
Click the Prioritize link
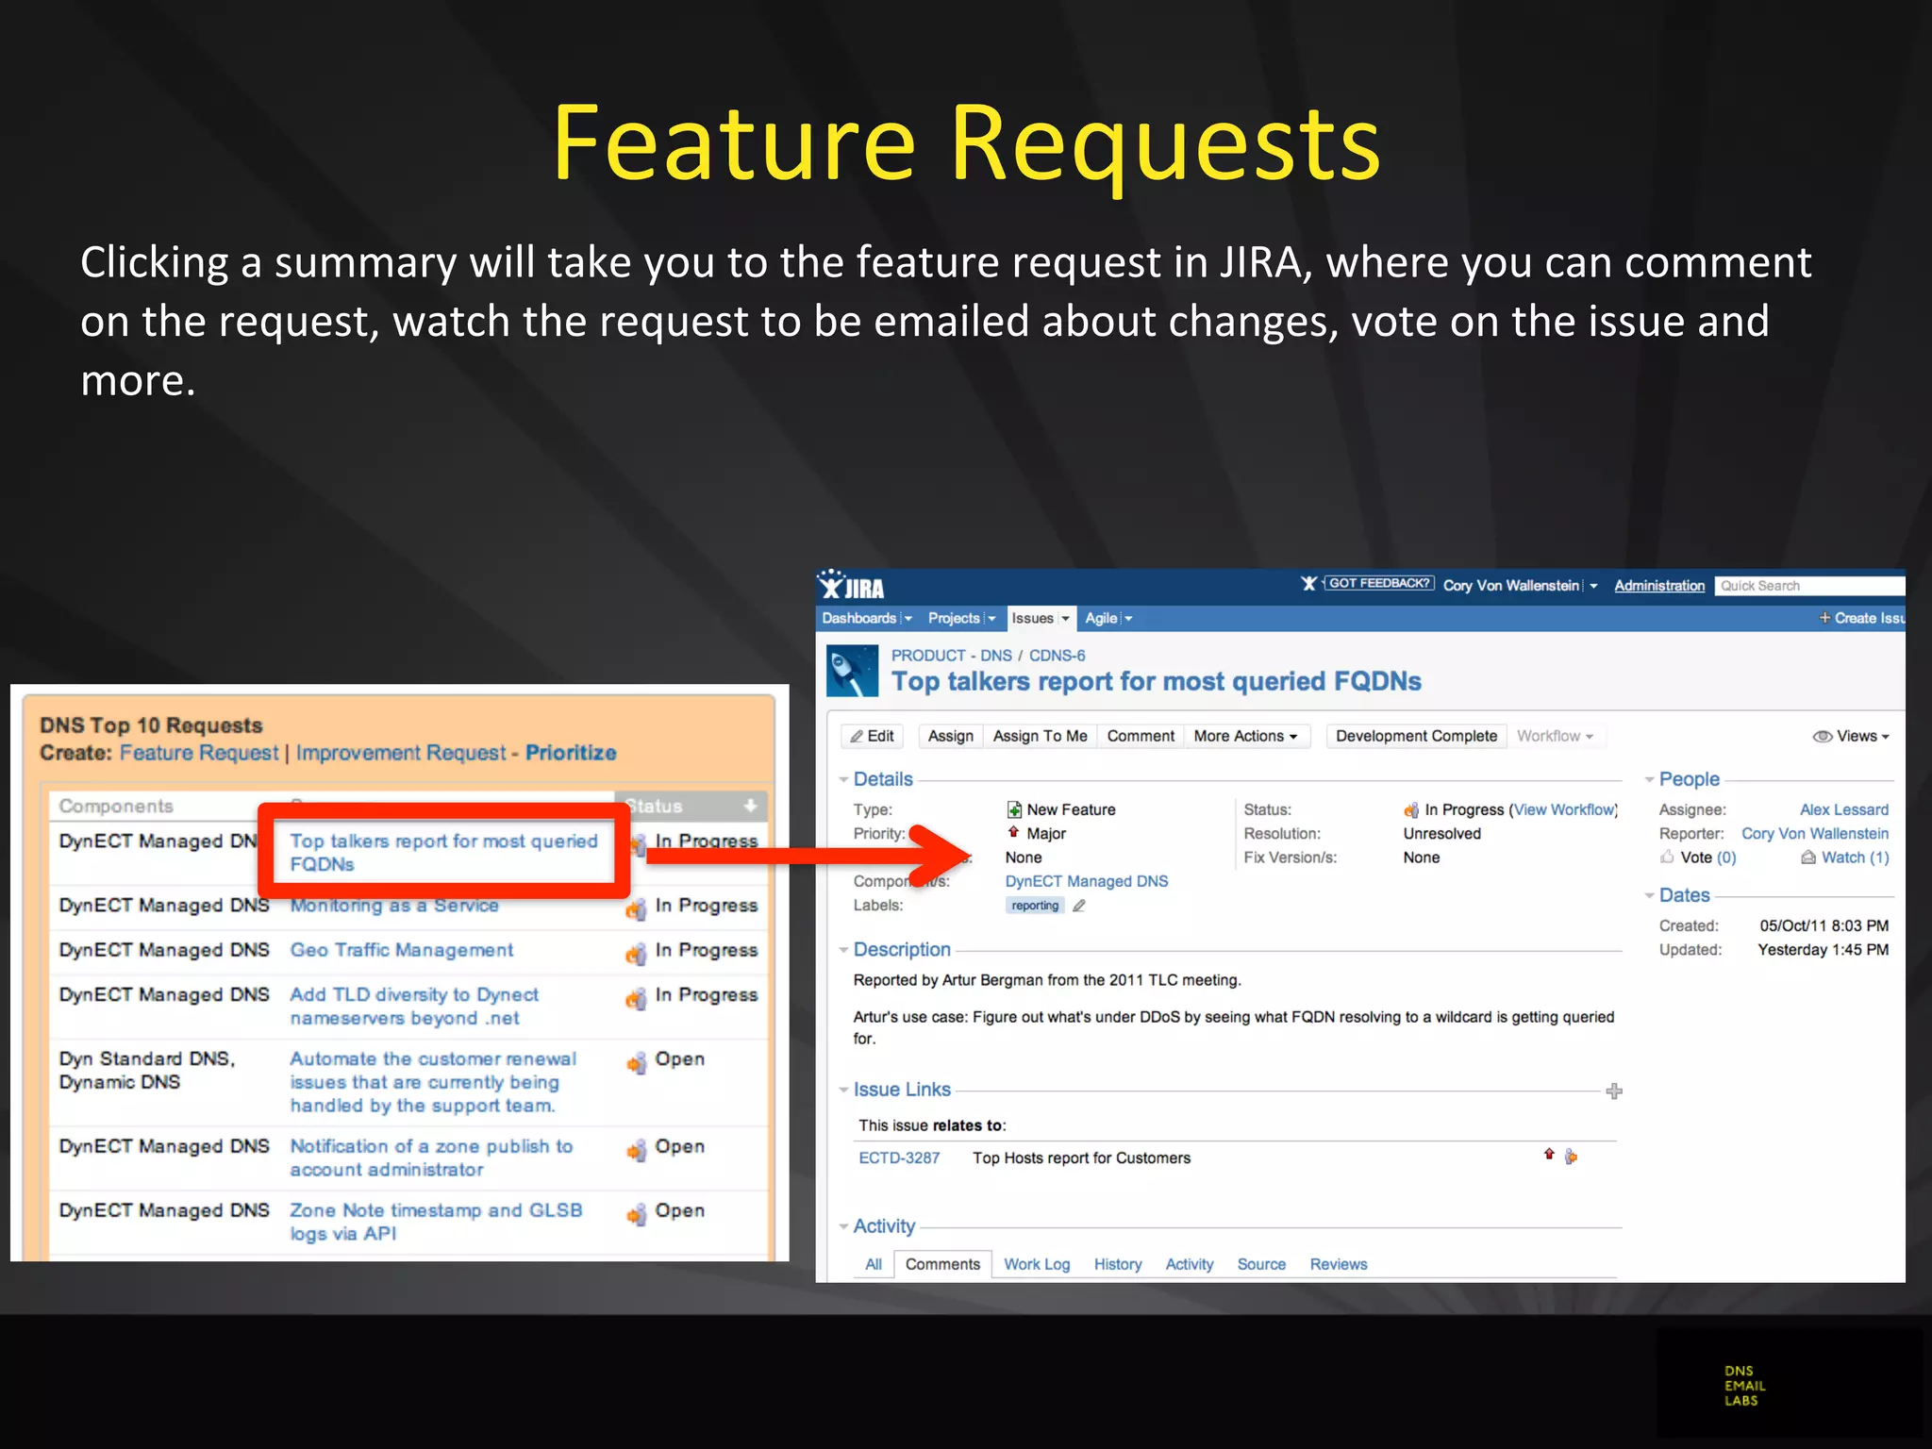571,753
